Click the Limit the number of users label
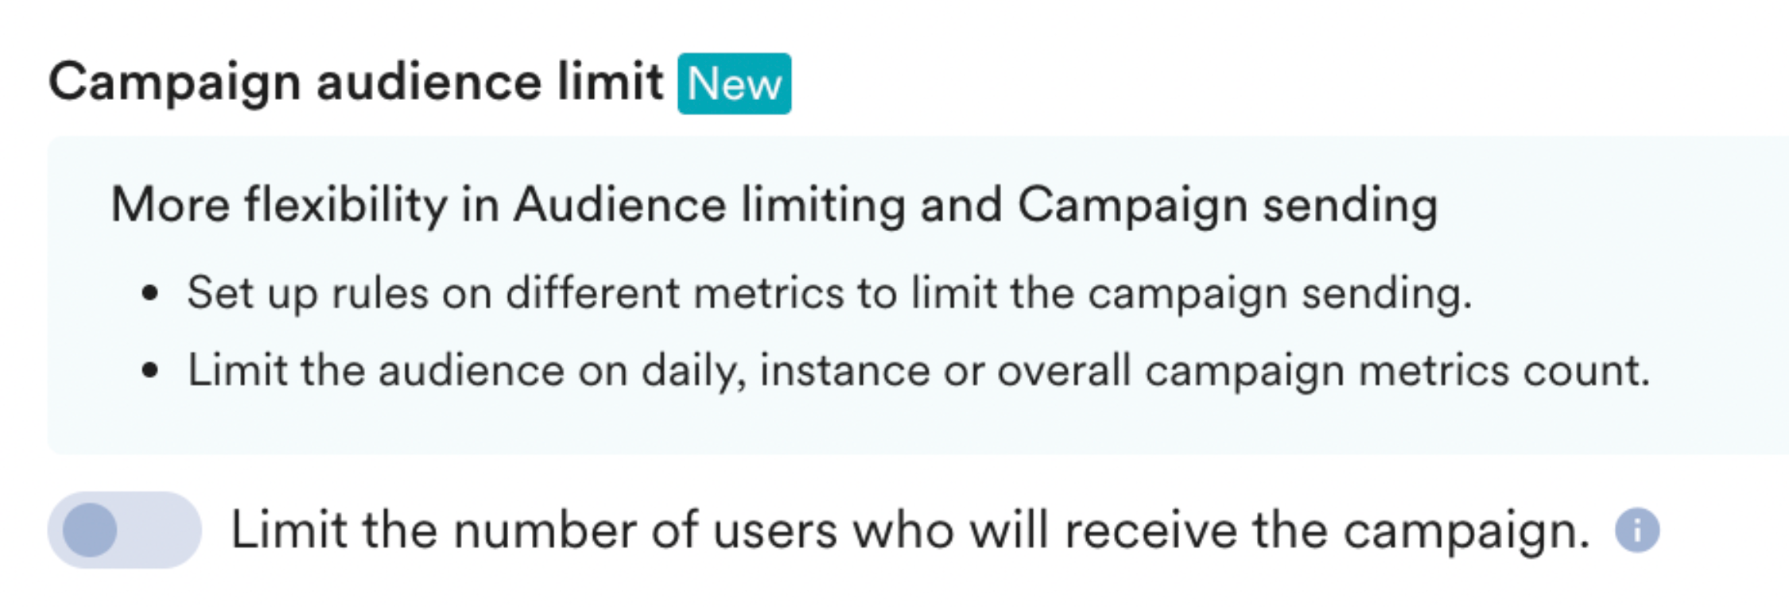 [x=910, y=530]
